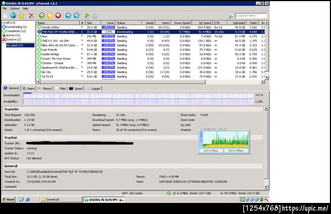Screen dimensions: 331x214
Task: Open Preferences via the gear icon
Action: 95,15
